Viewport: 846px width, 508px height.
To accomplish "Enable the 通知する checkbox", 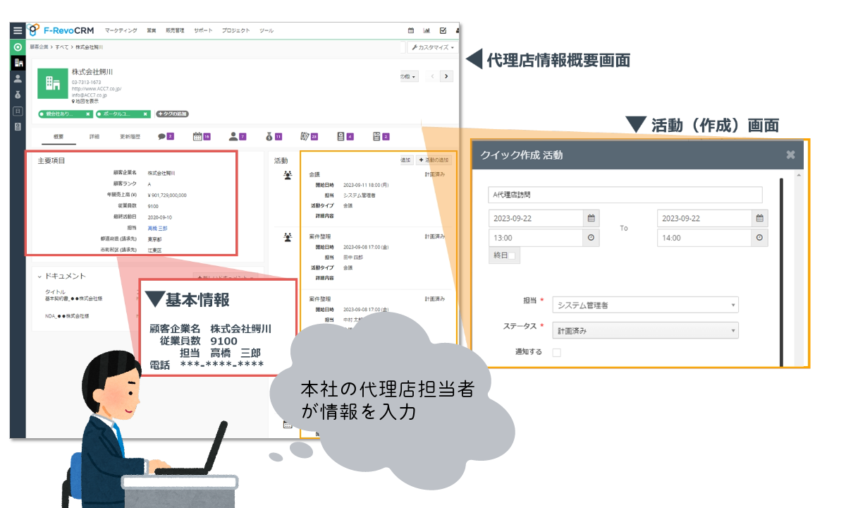I will pyautogui.click(x=556, y=352).
